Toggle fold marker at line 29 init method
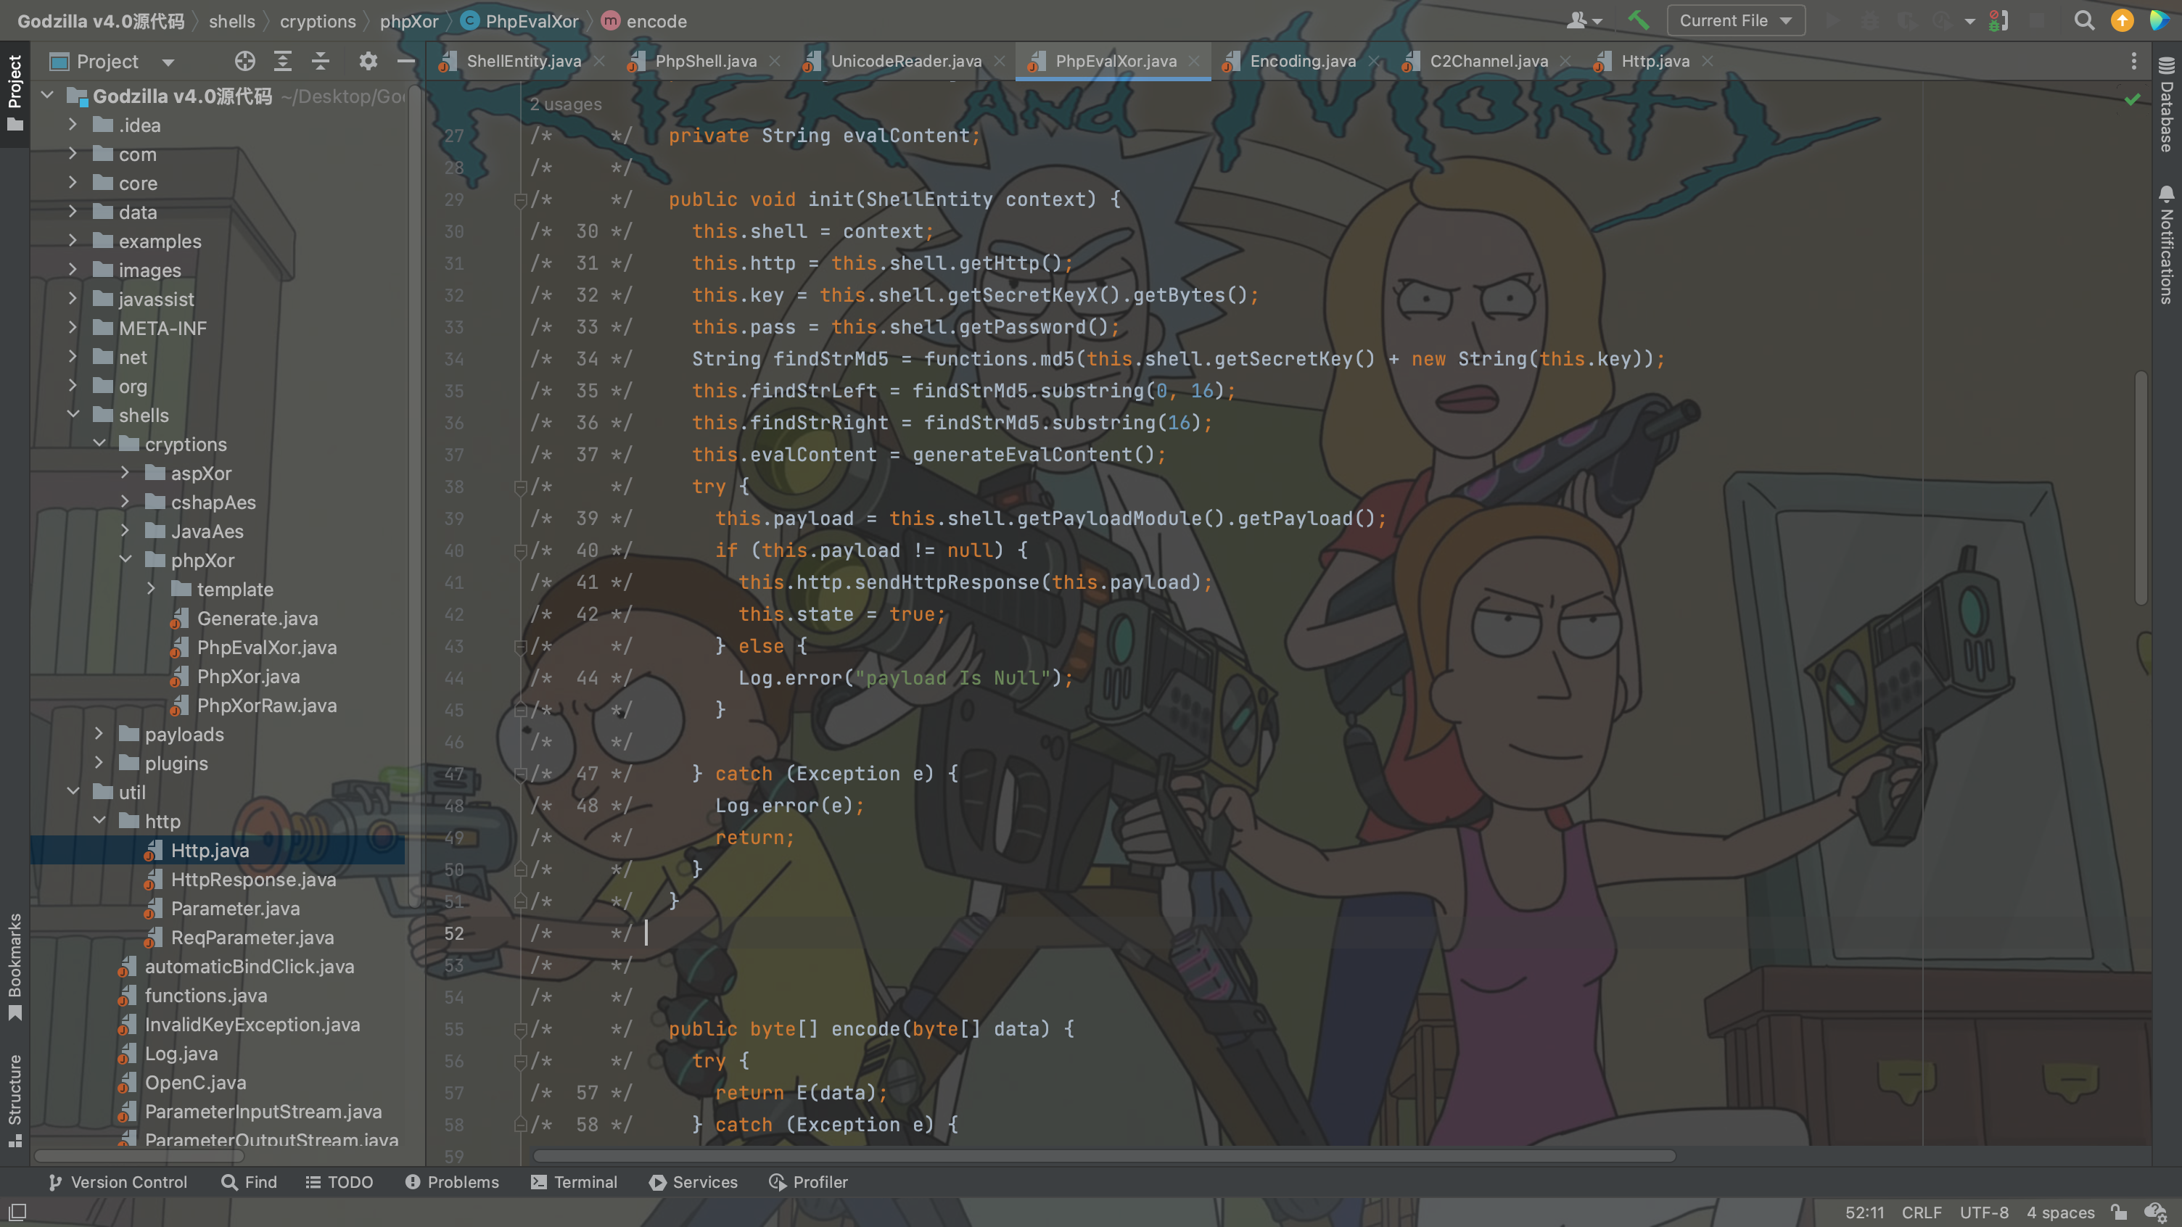 (520, 200)
